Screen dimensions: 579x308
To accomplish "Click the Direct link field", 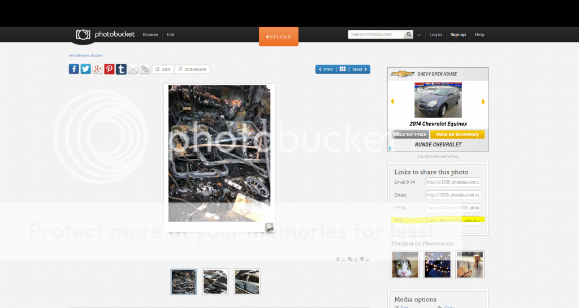I will [453, 195].
